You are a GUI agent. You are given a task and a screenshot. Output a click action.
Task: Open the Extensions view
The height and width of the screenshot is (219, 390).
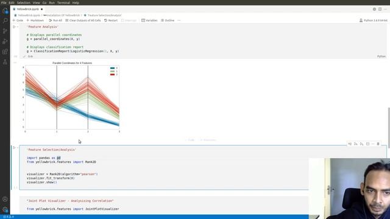[x=5, y=52]
